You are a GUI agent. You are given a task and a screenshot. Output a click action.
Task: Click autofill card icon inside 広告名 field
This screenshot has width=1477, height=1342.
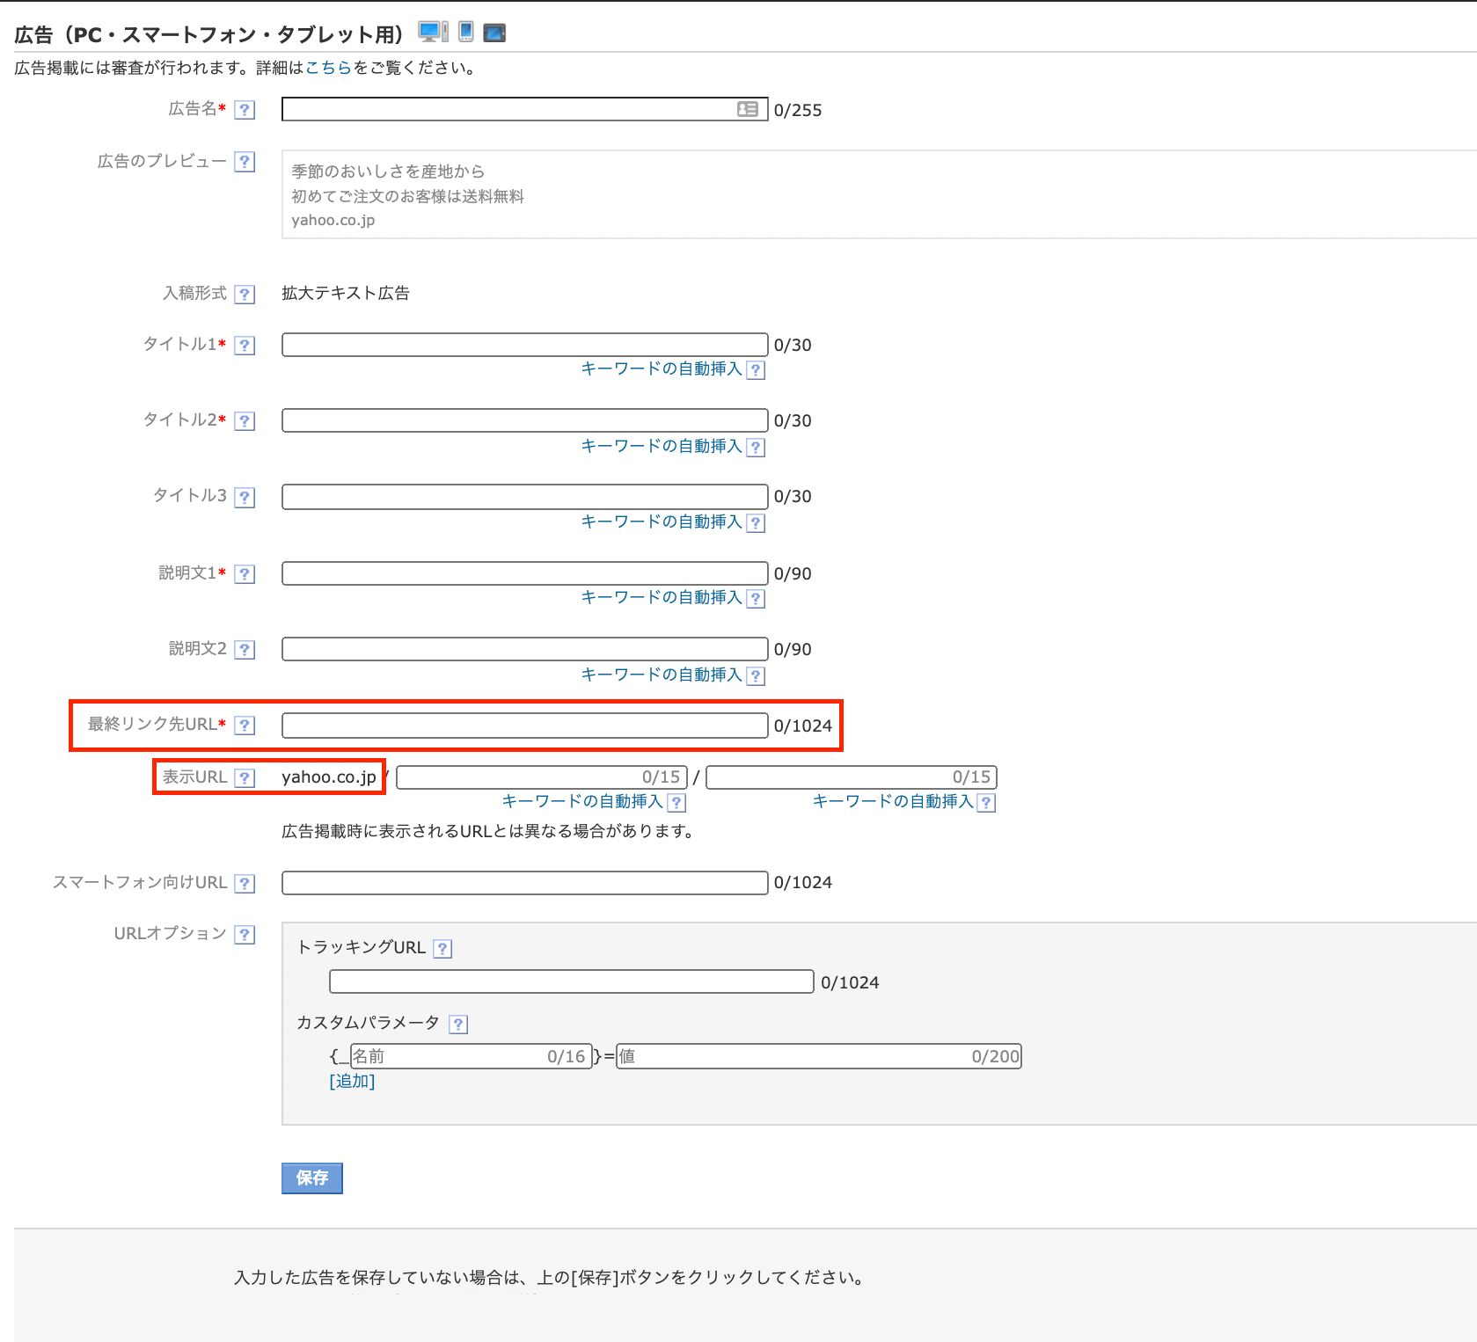pyautogui.click(x=748, y=109)
